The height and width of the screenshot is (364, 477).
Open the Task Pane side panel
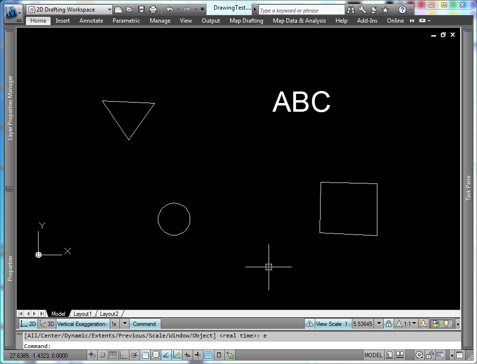tap(468, 188)
